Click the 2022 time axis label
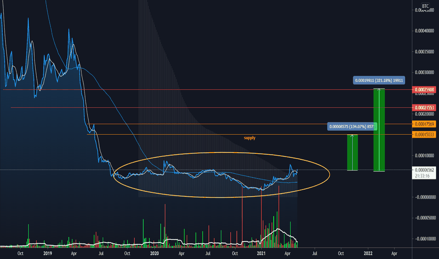 pyautogui.click(x=368, y=253)
